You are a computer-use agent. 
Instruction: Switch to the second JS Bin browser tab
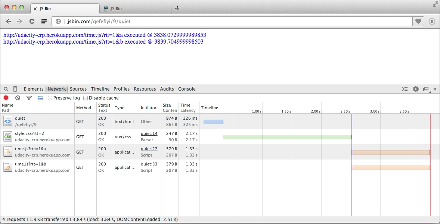click(x=135, y=9)
